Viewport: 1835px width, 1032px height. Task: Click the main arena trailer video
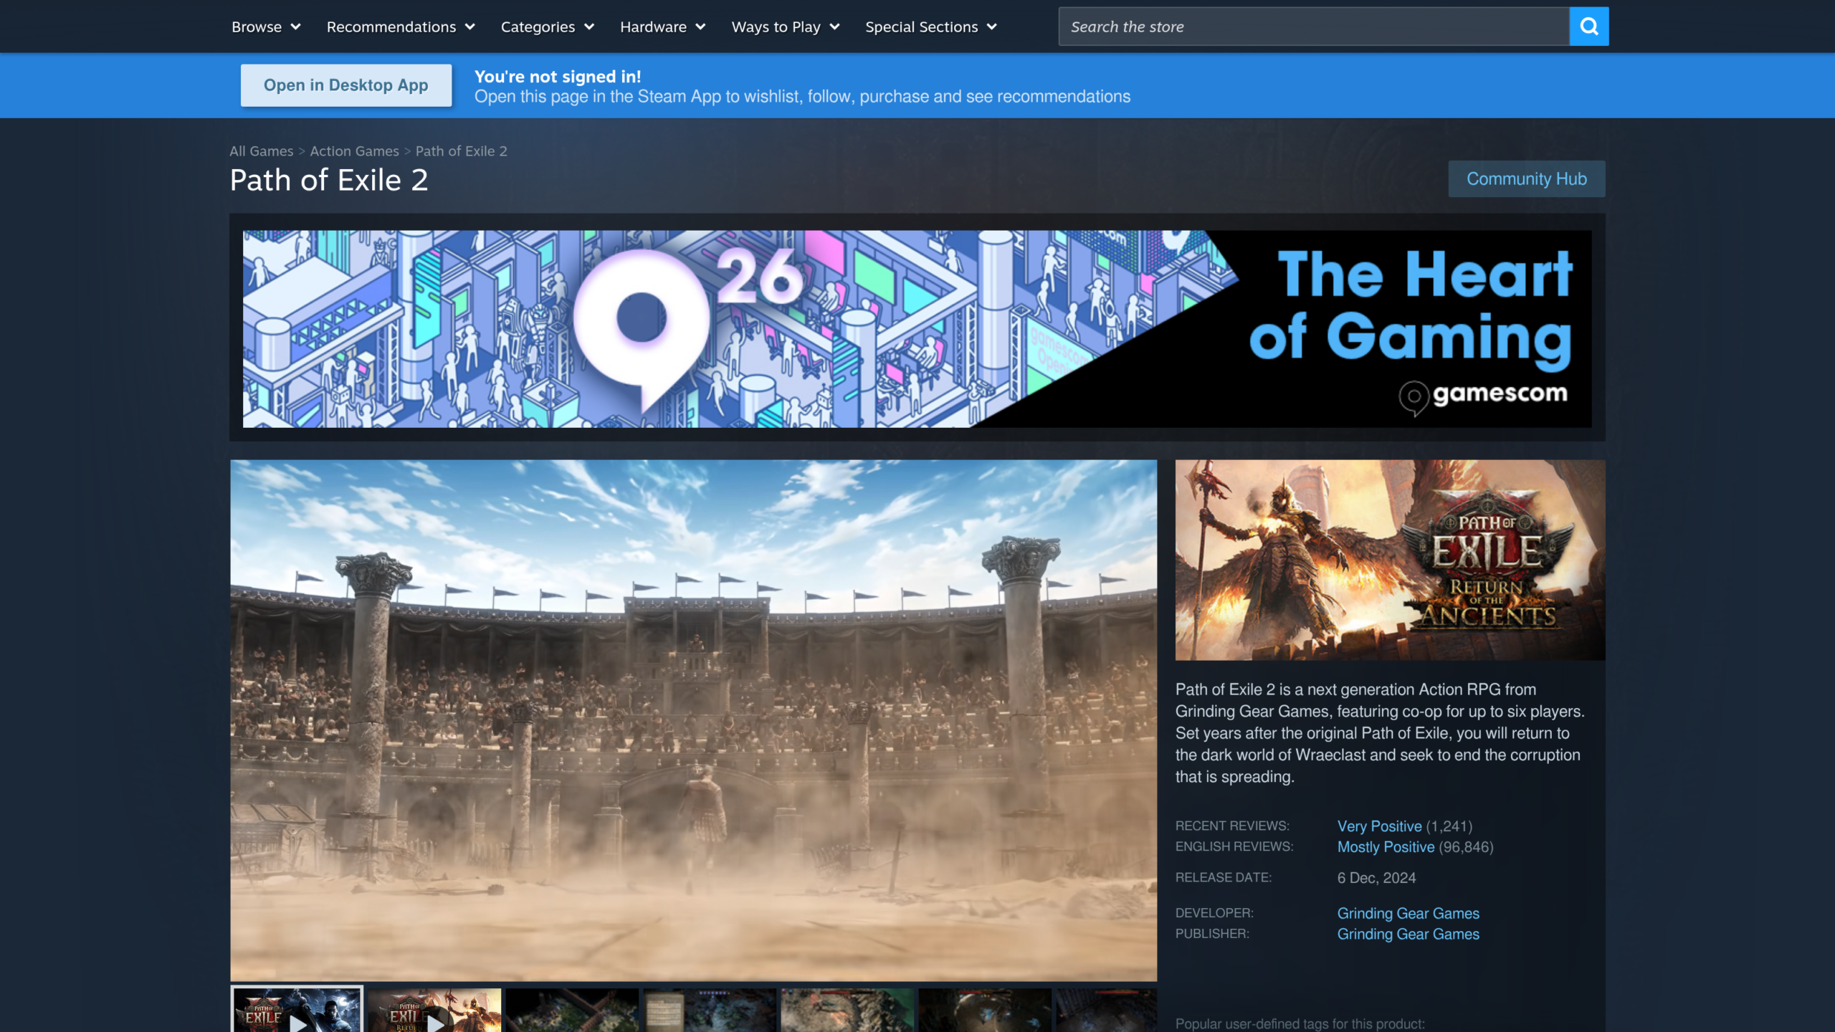pos(693,720)
